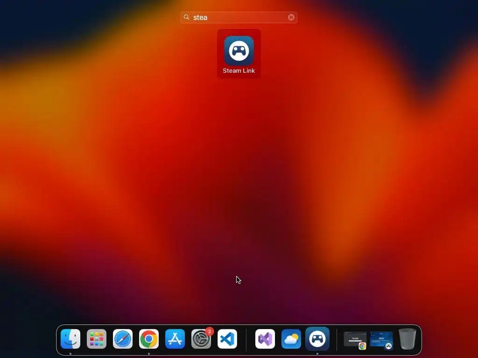478x358 pixels.
Task: Click the Launchpad icon in Dock
Action: pos(97,339)
